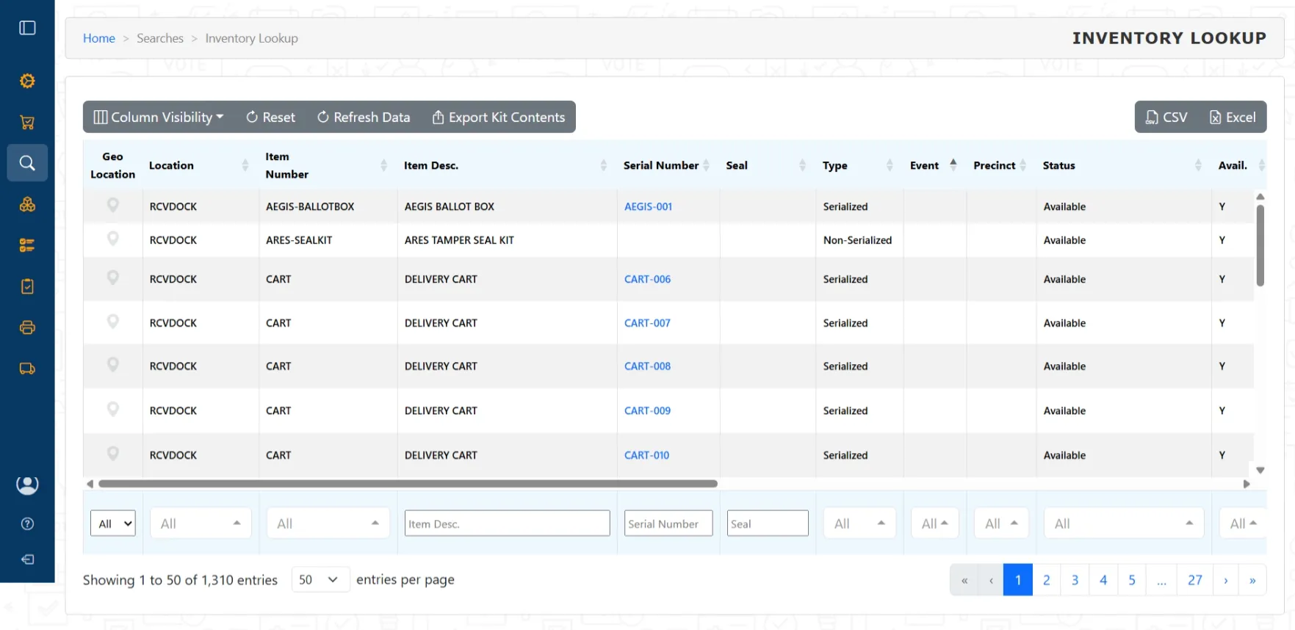Open the Type filter dropdown
Image resolution: width=1295 pixels, height=630 pixels.
(x=859, y=524)
